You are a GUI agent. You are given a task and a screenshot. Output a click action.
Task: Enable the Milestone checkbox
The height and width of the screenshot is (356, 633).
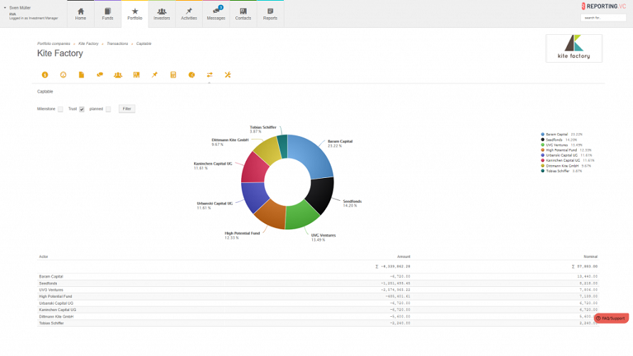[60, 109]
